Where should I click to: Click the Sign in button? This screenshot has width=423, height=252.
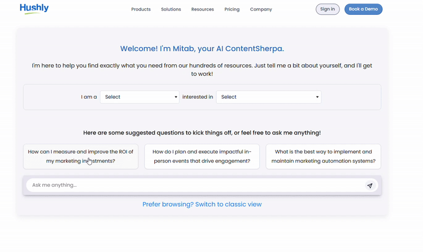[x=327, y=9]
